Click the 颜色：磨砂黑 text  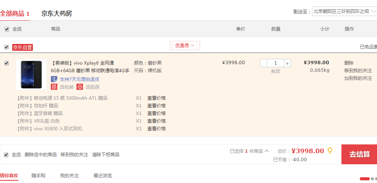(x=148, y=63)
